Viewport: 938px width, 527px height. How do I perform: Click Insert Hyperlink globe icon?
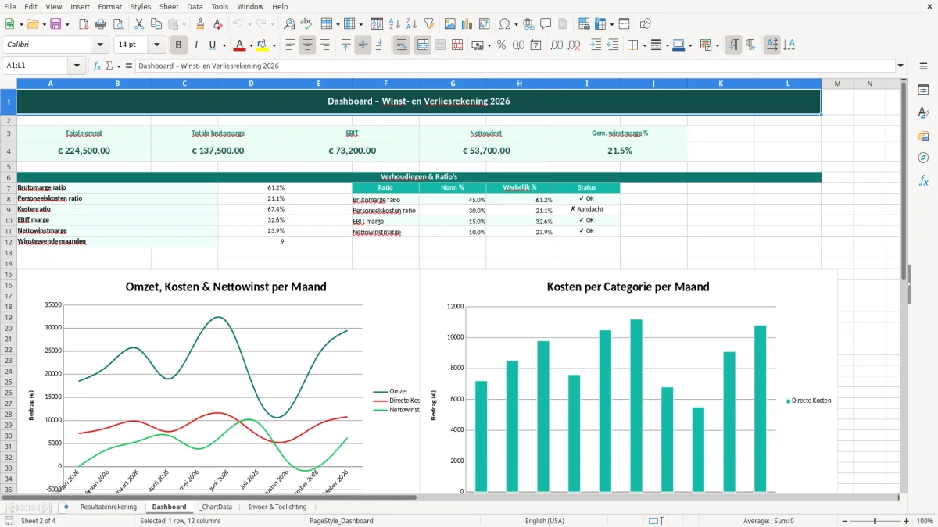coord(528,24)
